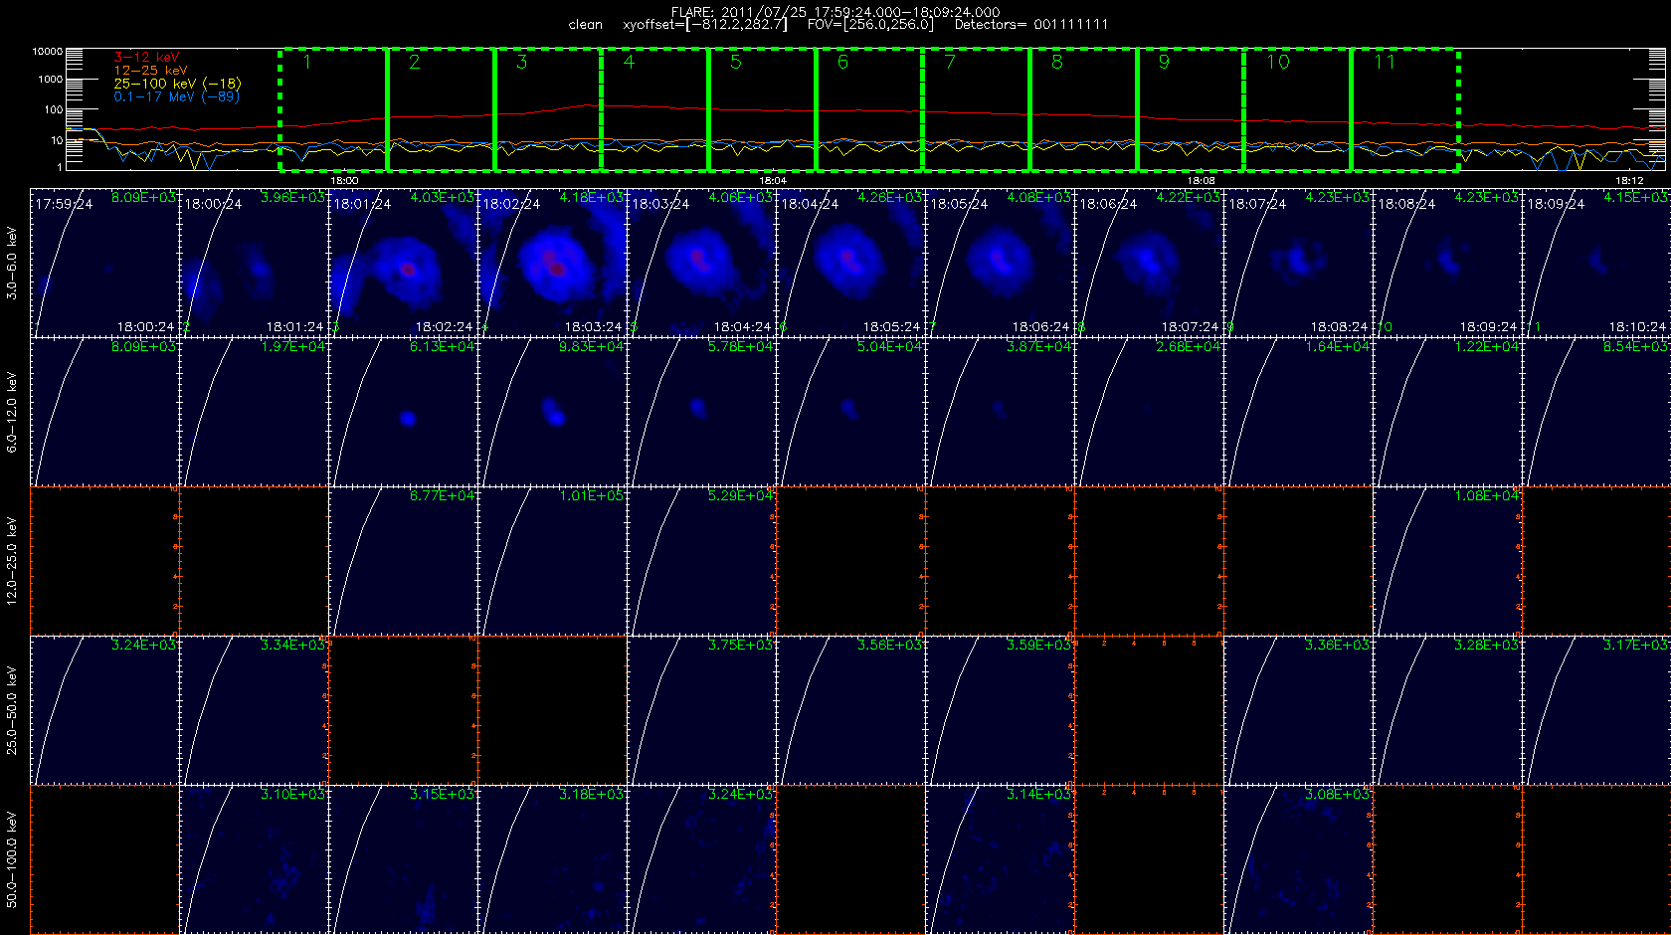Open the 6-12 keV map for interval 4
The width and height of the screenshot is (1671, 935).
[x=552, y=412]
